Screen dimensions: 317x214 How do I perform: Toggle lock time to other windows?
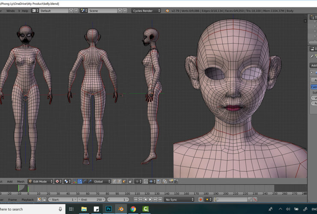click(x=44, y=199)
